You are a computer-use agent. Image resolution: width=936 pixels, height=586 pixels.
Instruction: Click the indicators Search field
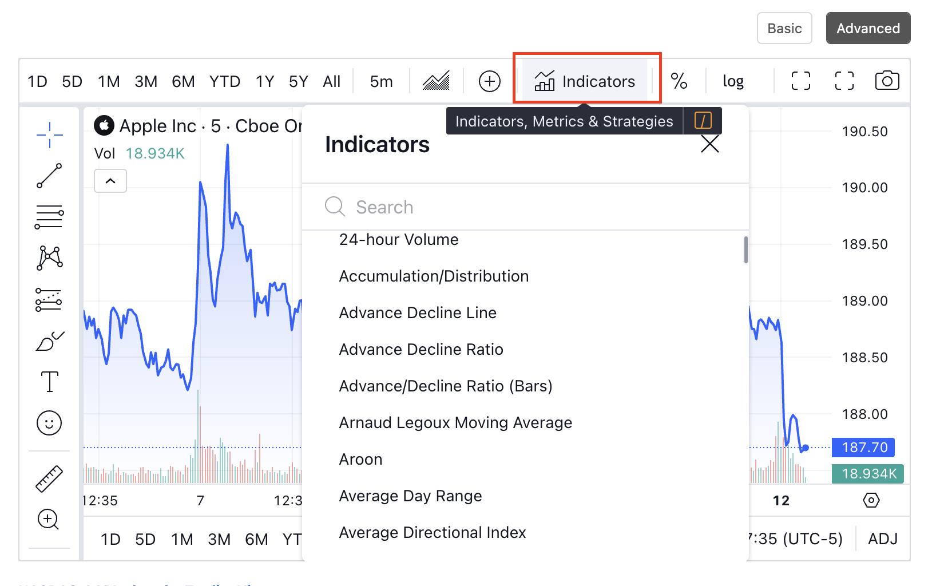[x=515, y=207]
